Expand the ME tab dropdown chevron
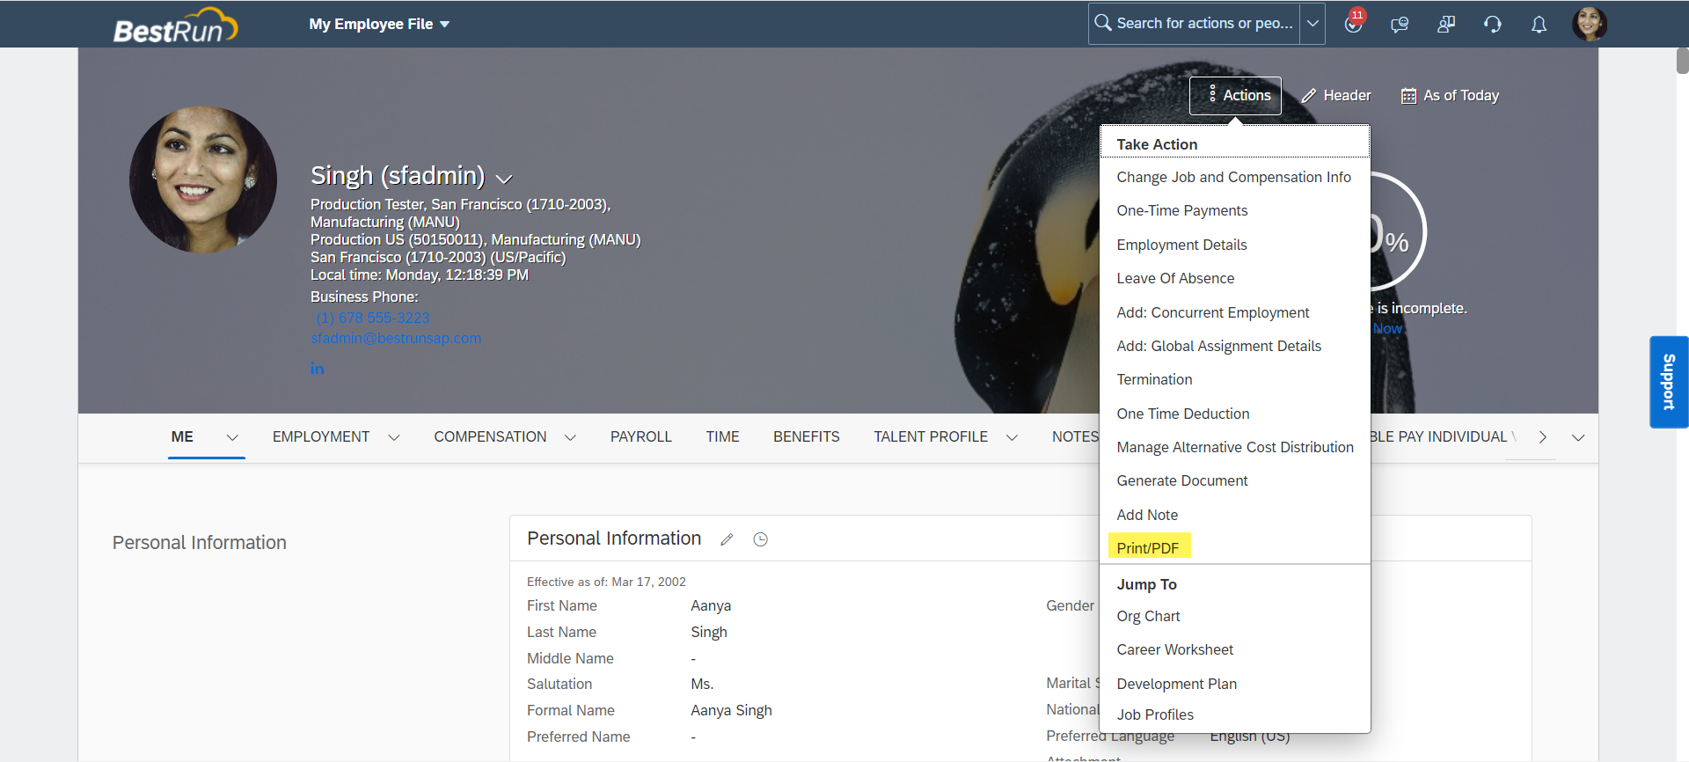The image size is (1689, 762). pos(232,437)
